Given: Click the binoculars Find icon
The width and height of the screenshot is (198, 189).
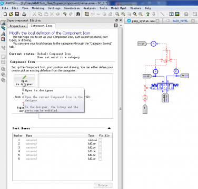Looking at the screenshot, I should 78,14.
